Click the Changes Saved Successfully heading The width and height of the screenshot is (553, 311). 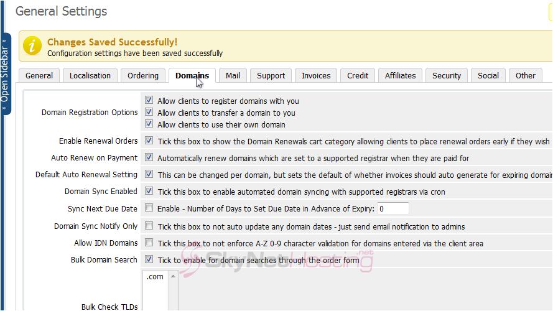coord(112,42)
